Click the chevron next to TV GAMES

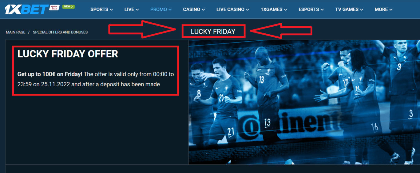coord(362,10)
